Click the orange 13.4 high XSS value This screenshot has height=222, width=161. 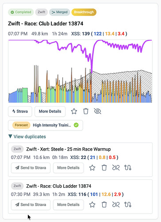coord(110,34)
